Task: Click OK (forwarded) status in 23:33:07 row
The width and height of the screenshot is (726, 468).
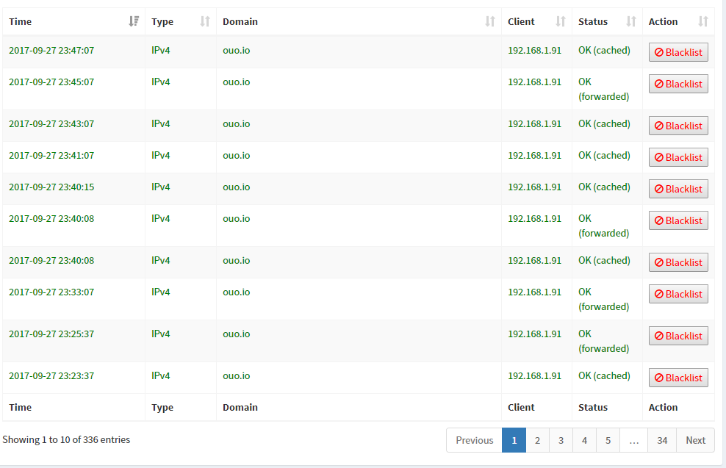Action: (x=604, y=299)
